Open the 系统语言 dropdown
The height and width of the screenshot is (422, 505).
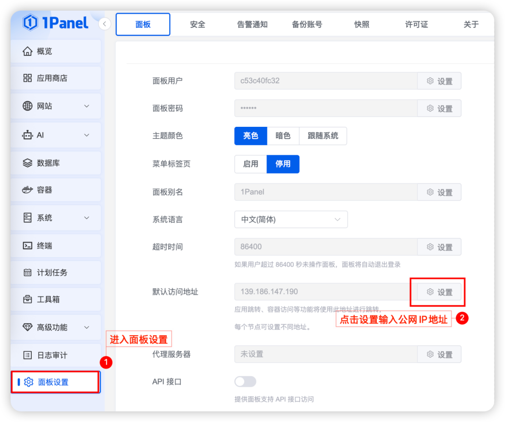click(x=291, y=219)
